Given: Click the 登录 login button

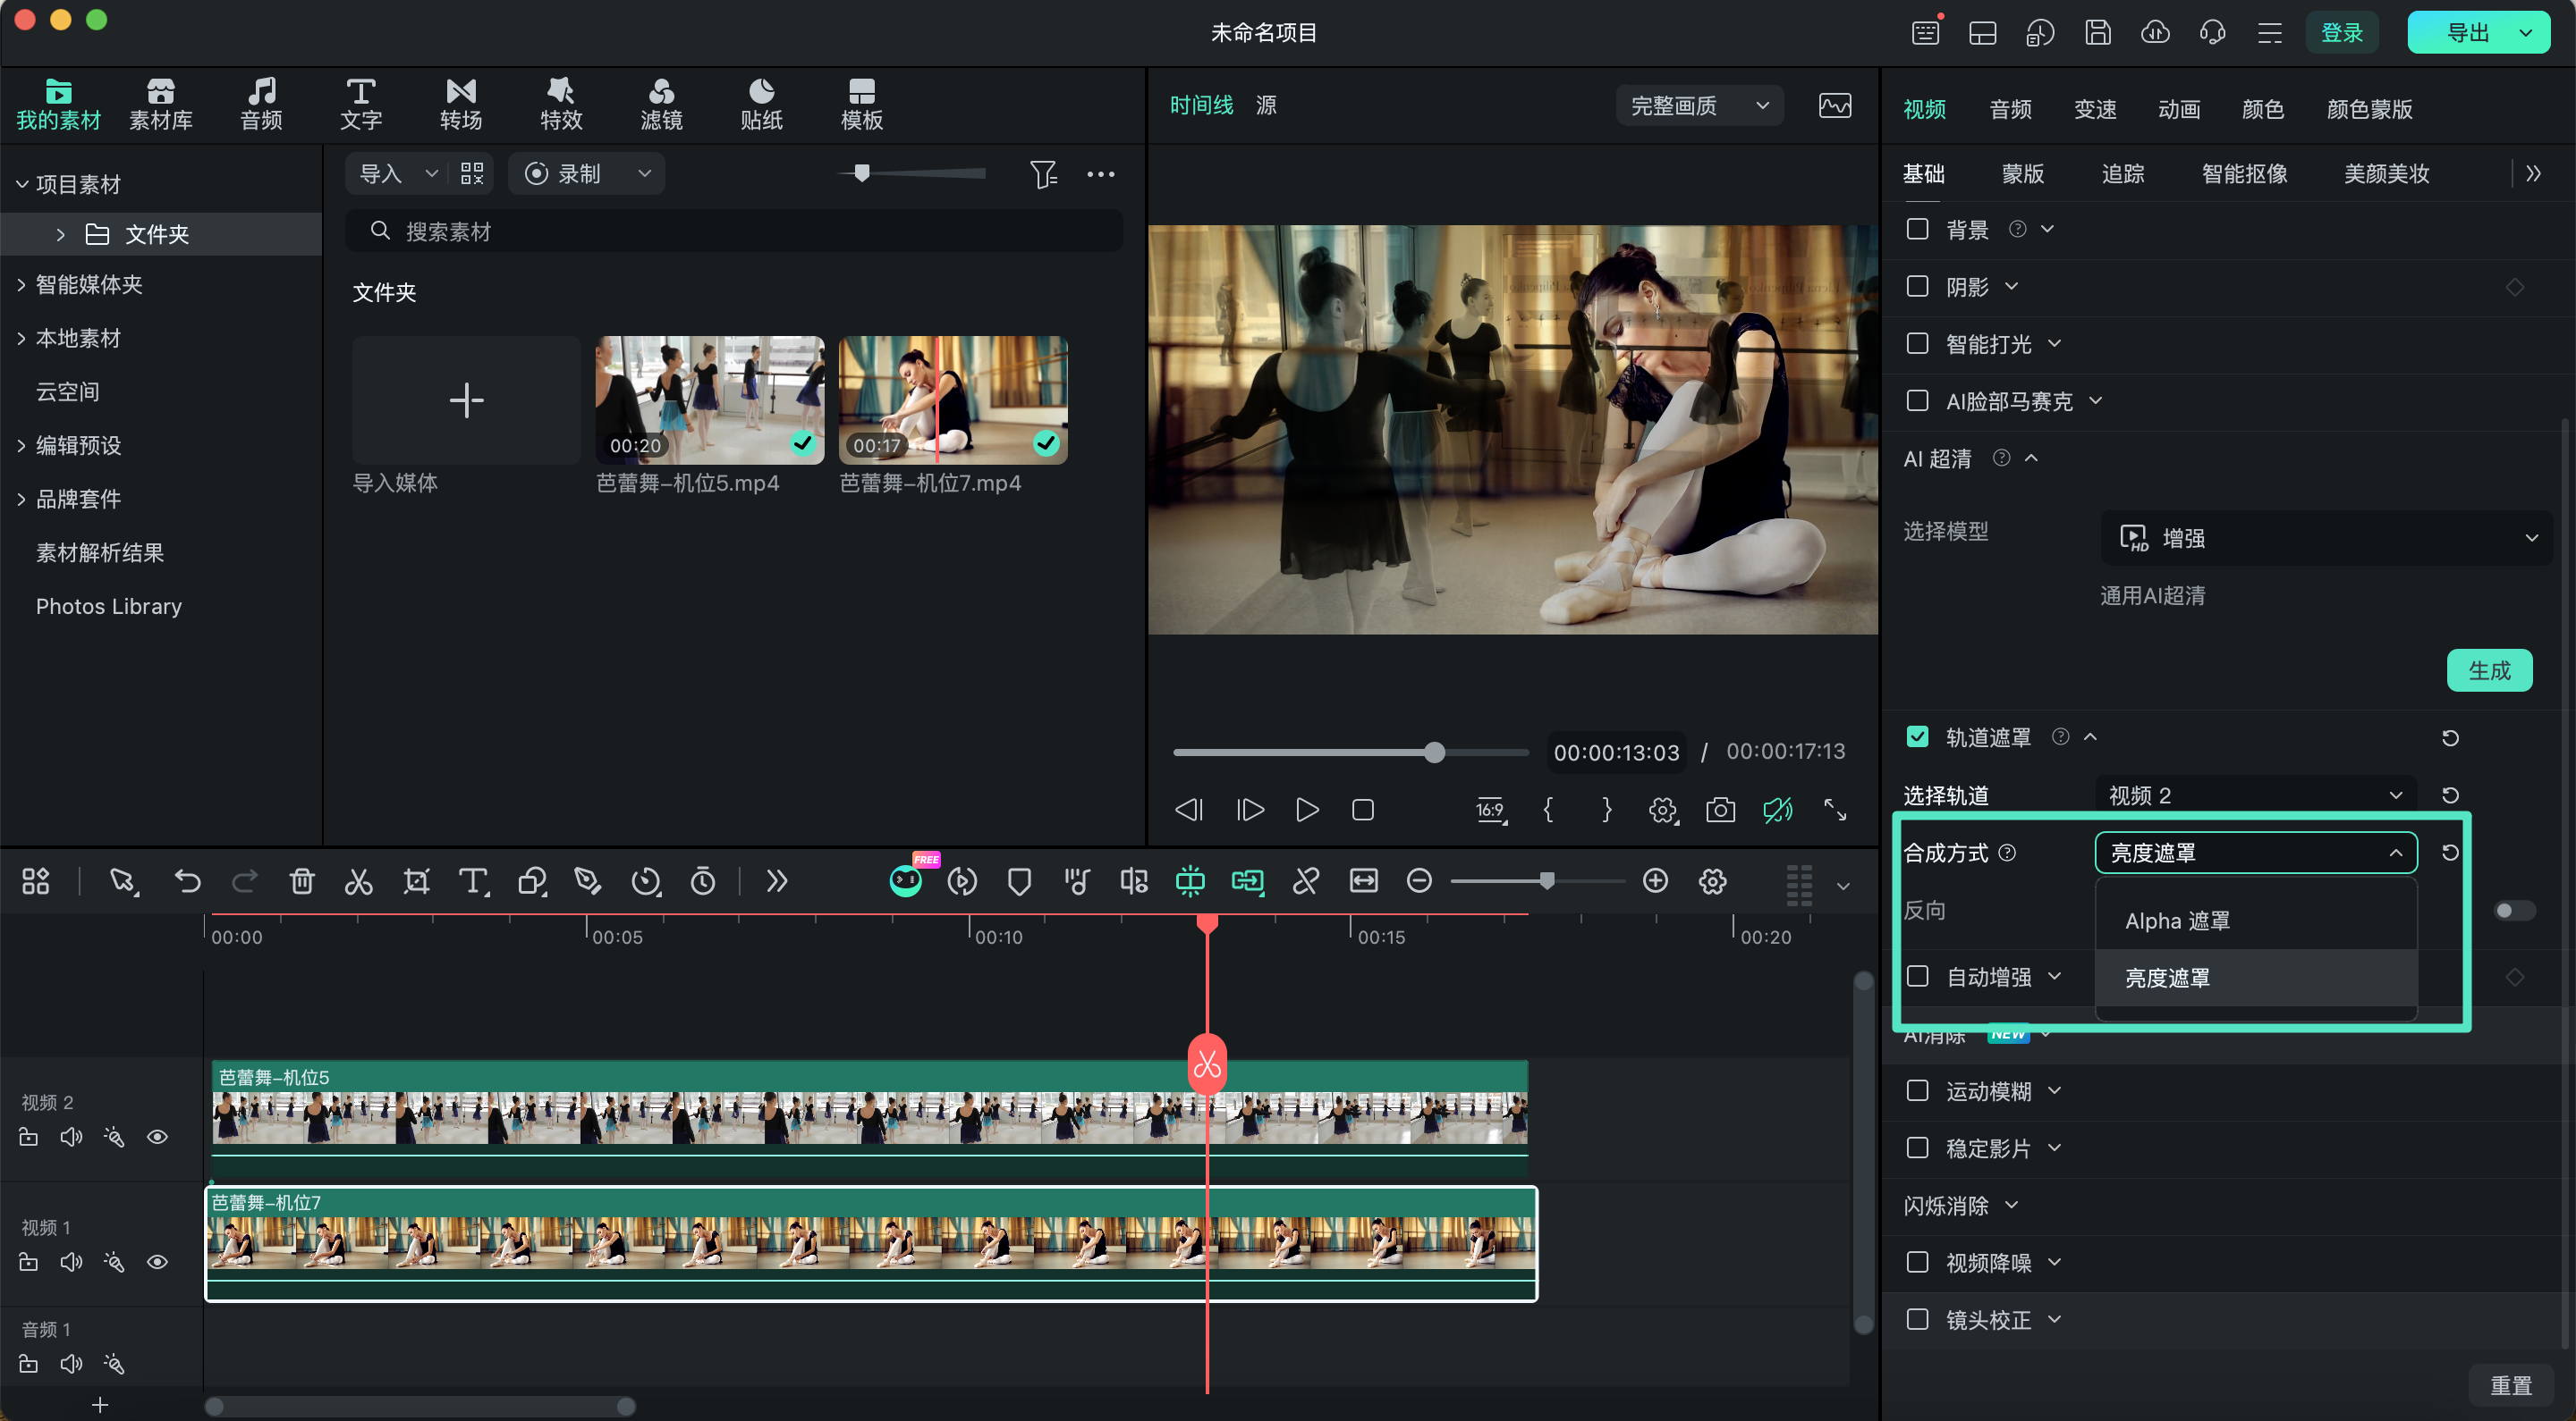Looking at the screenshot, I should (x=2341, y=32).
